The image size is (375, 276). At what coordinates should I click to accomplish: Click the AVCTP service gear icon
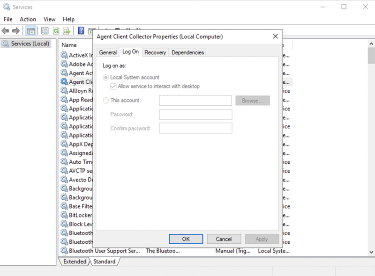pos(64,171)
